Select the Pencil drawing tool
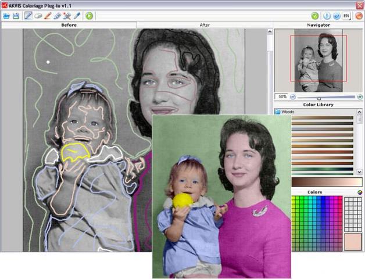 [x=28, y=16]
